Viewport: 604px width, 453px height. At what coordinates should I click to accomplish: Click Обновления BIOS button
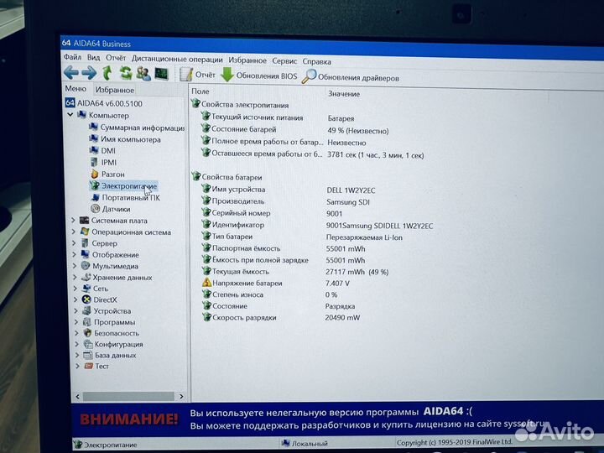(259, 75)
